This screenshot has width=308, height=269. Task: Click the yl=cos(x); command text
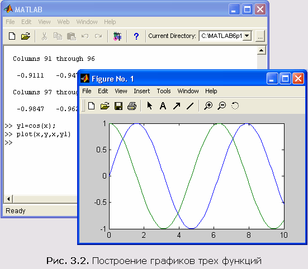(x=36, y=126)
